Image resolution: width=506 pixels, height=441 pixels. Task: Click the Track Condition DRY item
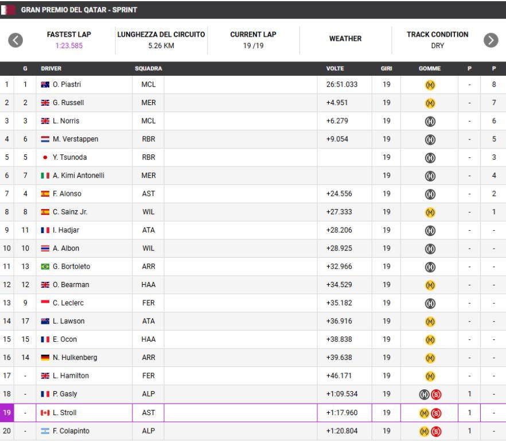(437, 40)
